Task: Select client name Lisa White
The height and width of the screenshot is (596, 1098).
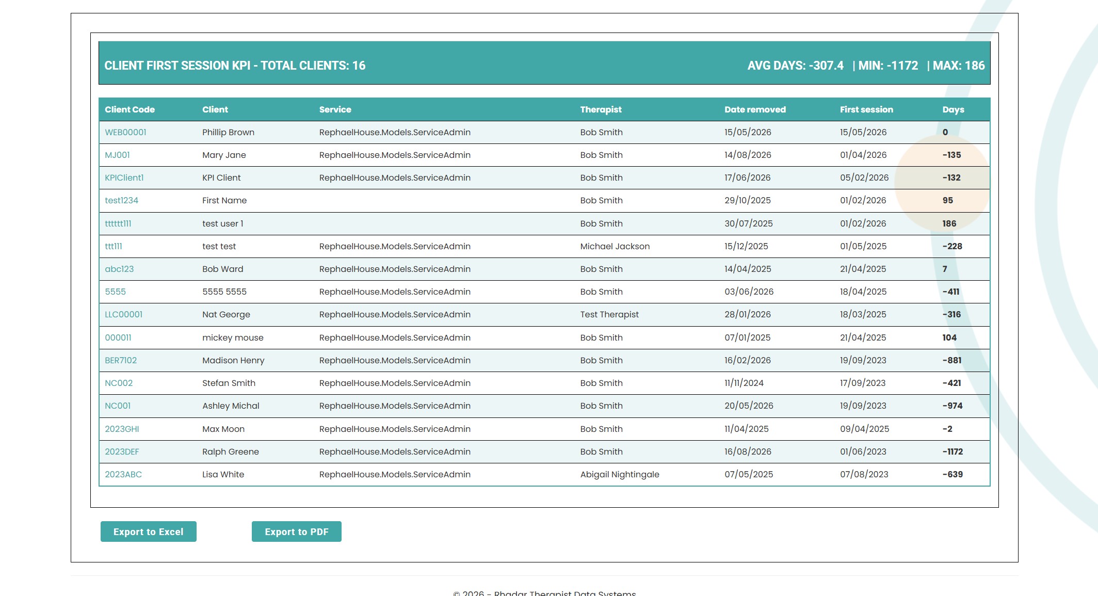Action: pos(223,474)
